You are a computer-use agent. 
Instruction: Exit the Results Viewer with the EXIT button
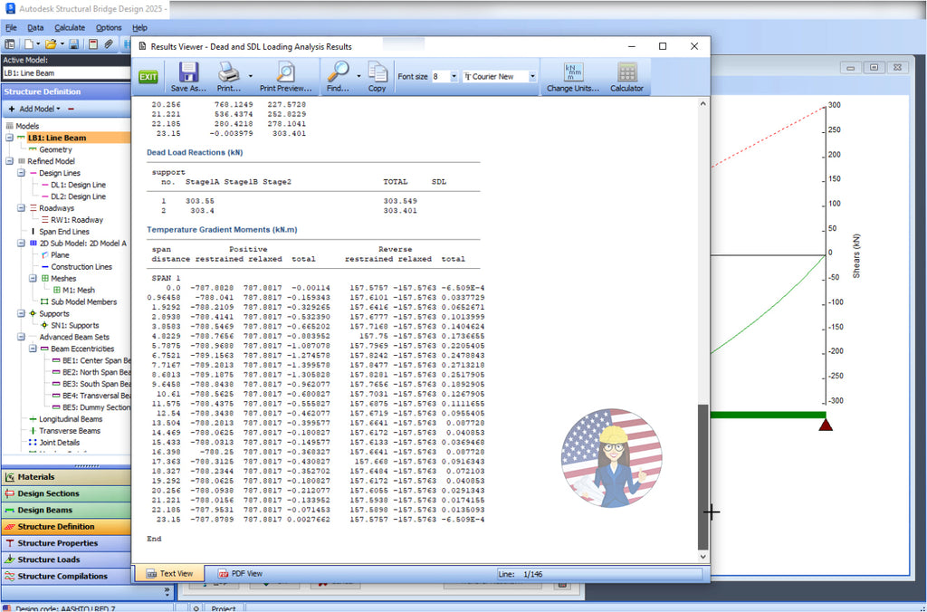point(148,76)
